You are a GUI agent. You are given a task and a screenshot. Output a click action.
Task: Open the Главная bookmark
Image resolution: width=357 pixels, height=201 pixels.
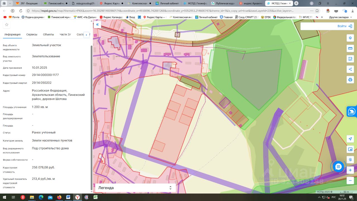click(x=226, y=17)
